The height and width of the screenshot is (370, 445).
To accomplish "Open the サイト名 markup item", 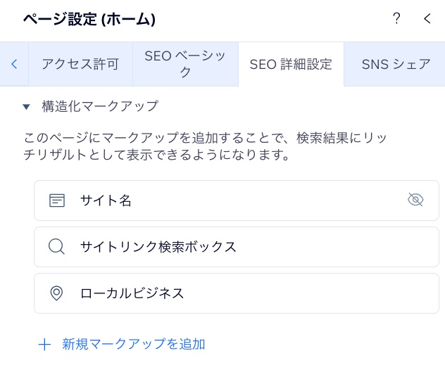I will tap(237, 200).
